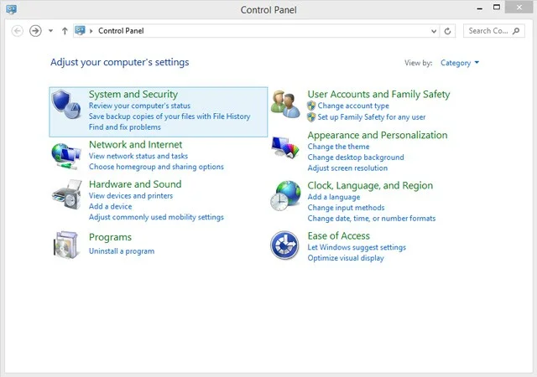Open the recent locations dropdown arrow

[50, 31]
